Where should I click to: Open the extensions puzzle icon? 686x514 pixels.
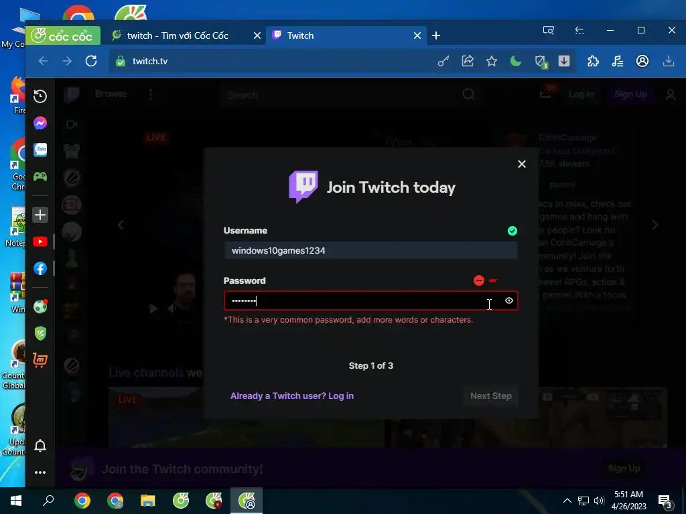(x=594, y=61)
